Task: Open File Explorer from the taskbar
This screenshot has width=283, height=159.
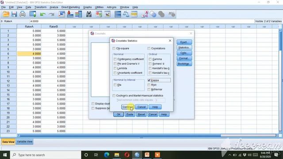Action: coord(117,155)
